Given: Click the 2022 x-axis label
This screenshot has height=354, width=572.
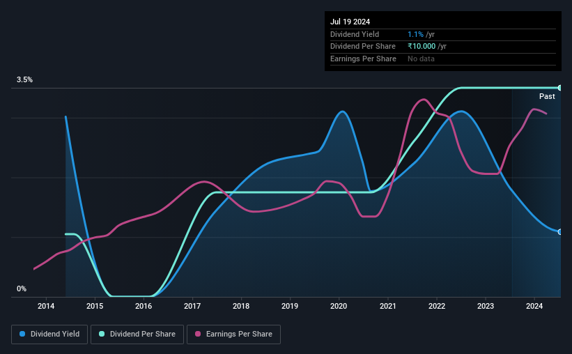Looking at the screenshot, I should click(437, 306).
